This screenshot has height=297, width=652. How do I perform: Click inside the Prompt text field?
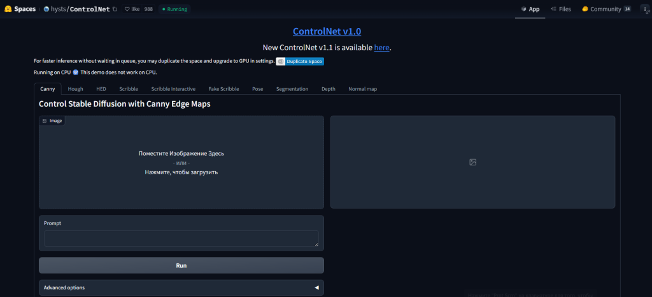coord(181,238)
